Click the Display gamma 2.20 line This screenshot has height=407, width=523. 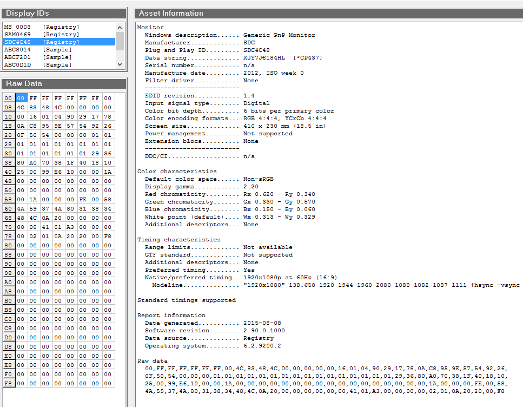201,187
